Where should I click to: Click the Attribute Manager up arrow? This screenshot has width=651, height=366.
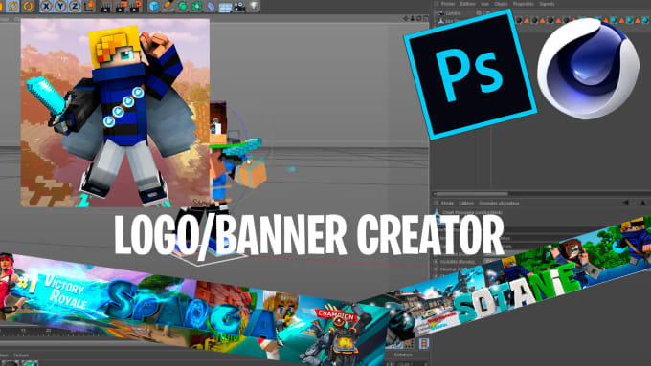click(642, 203)
